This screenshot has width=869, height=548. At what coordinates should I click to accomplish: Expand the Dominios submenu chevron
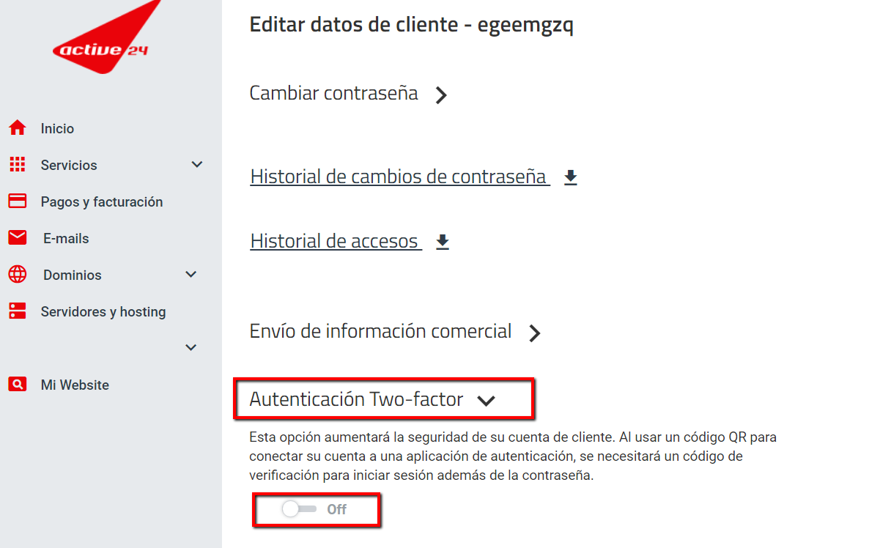pos(191,275)
